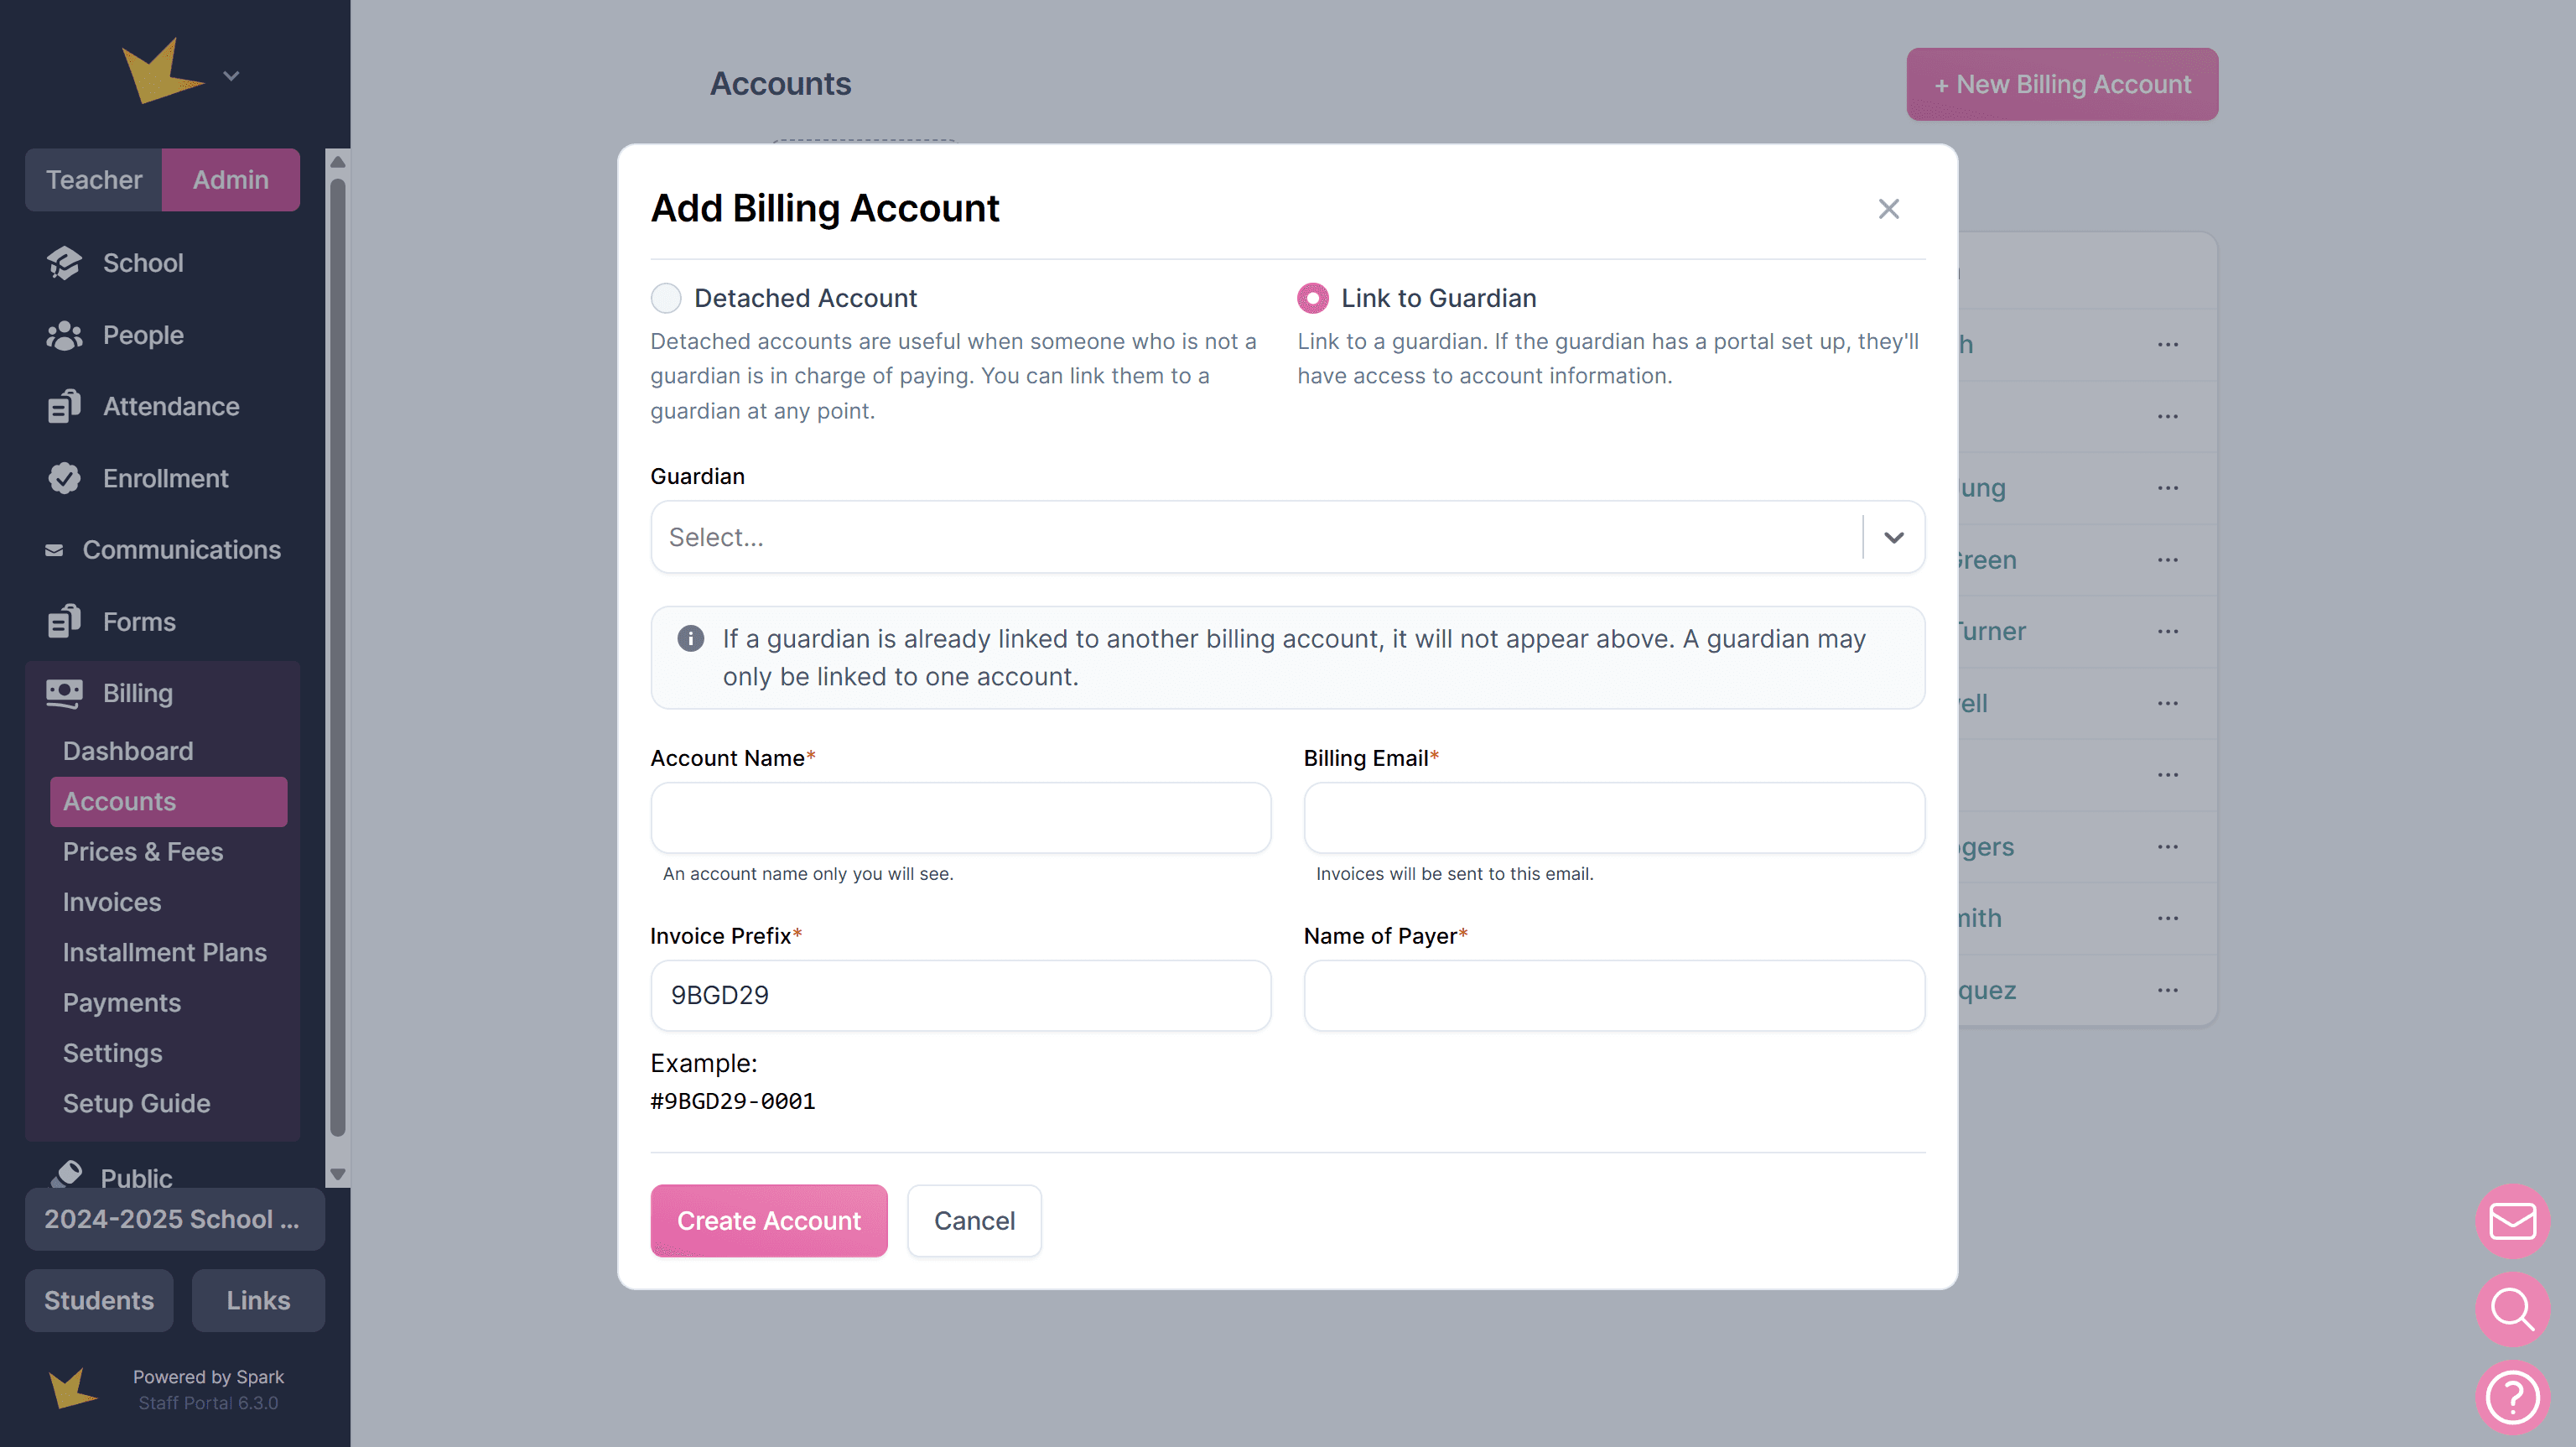Click the Billing money icon

tap(64, 694)
